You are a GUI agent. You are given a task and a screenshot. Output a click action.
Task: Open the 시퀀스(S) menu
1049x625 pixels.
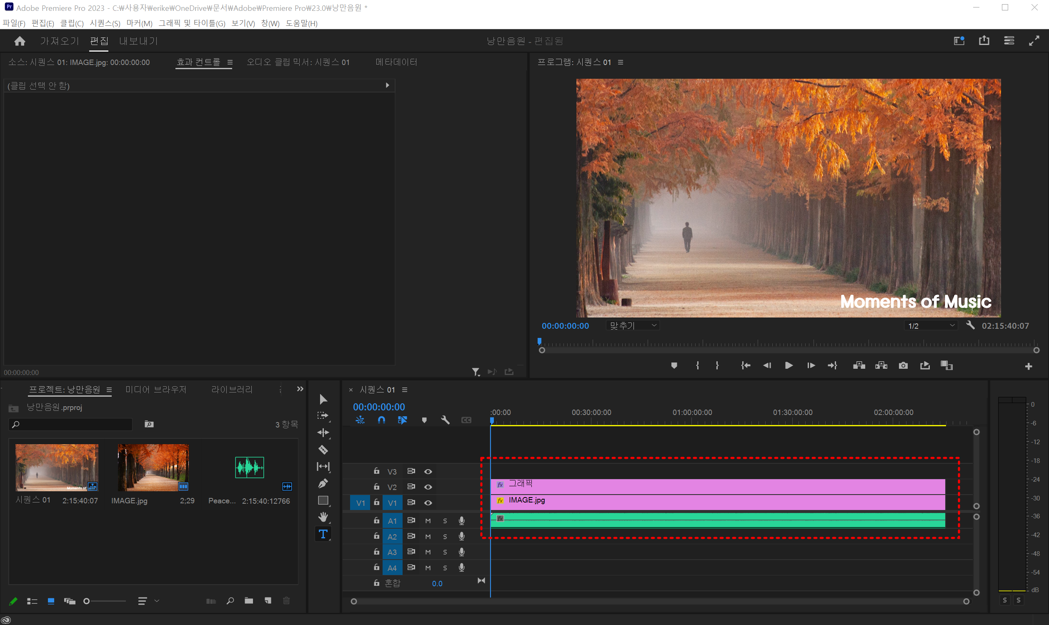point(105,23)
